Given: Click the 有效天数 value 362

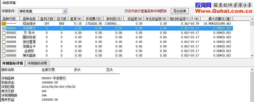Looking at the screenshot, I should [x=44, y=91].
